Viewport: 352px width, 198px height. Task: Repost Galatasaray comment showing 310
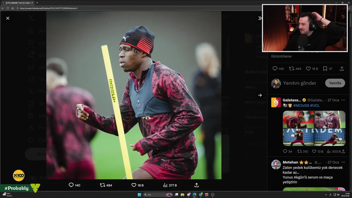coord(303,151)
